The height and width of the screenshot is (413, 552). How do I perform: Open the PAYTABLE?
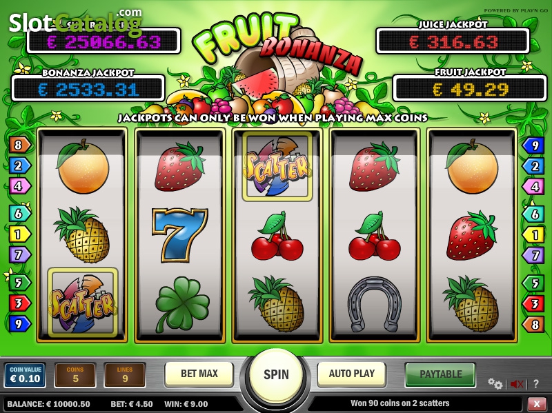(440, 374)
